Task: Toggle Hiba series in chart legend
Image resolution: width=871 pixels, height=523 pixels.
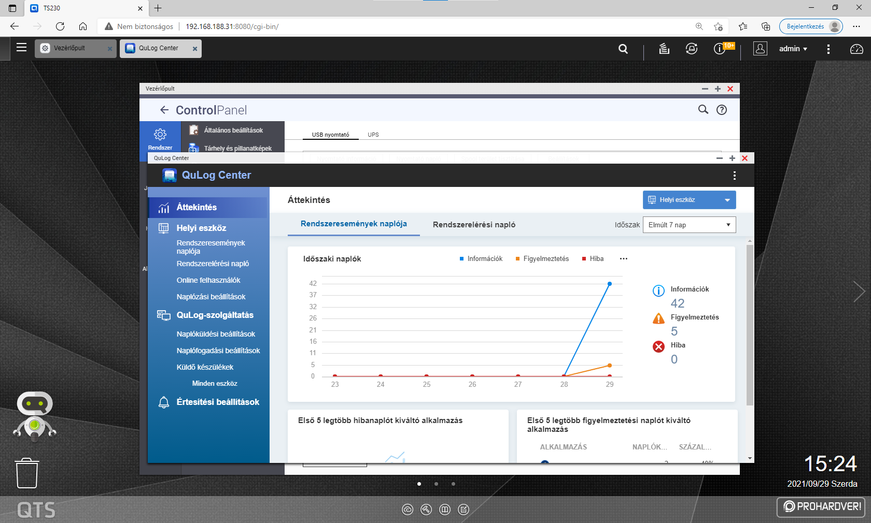Action: 593,258
